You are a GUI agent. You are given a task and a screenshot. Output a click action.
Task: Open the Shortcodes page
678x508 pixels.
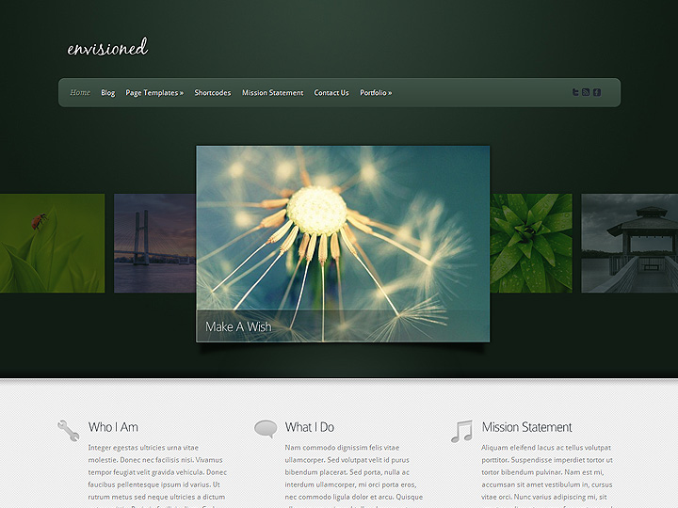(213, 93)
